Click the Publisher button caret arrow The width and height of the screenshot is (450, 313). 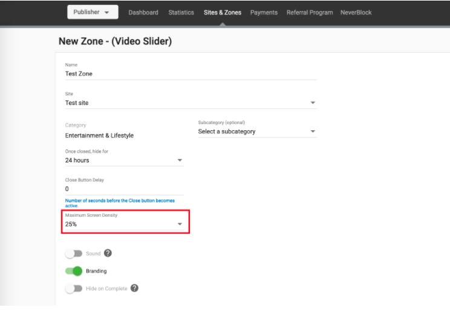point(107,12)
